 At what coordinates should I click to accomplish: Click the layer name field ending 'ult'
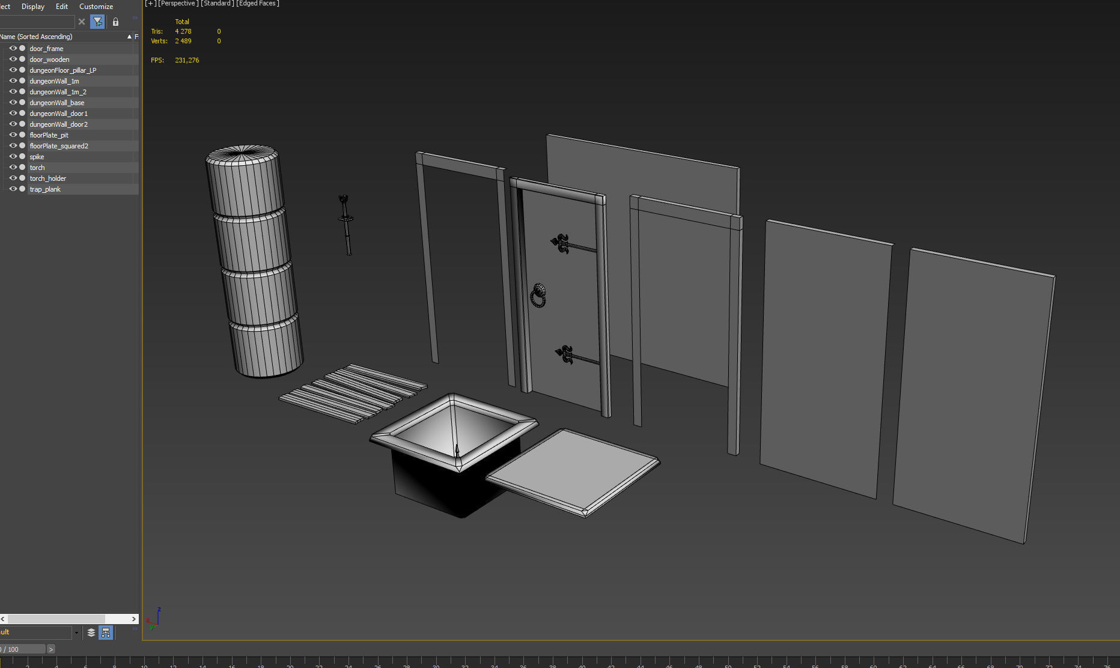click(x=35, y=633)
